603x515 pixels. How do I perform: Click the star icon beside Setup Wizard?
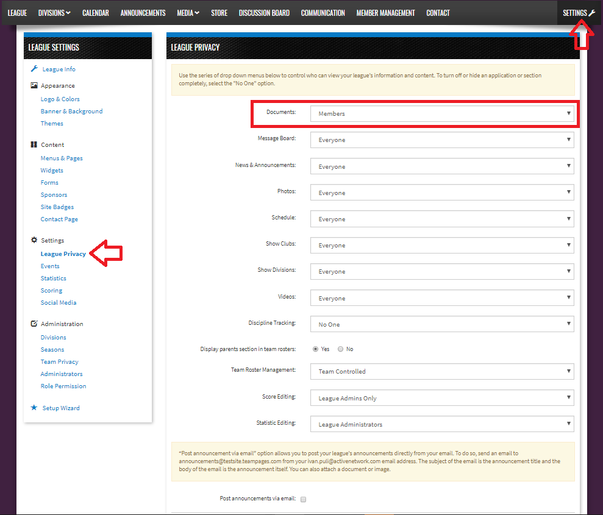tap(34, 408)
